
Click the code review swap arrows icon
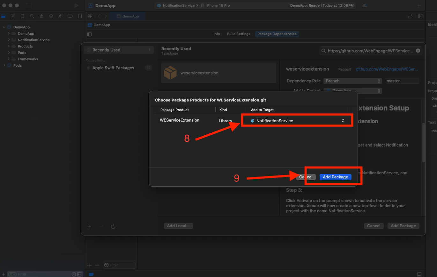[410, 16]
